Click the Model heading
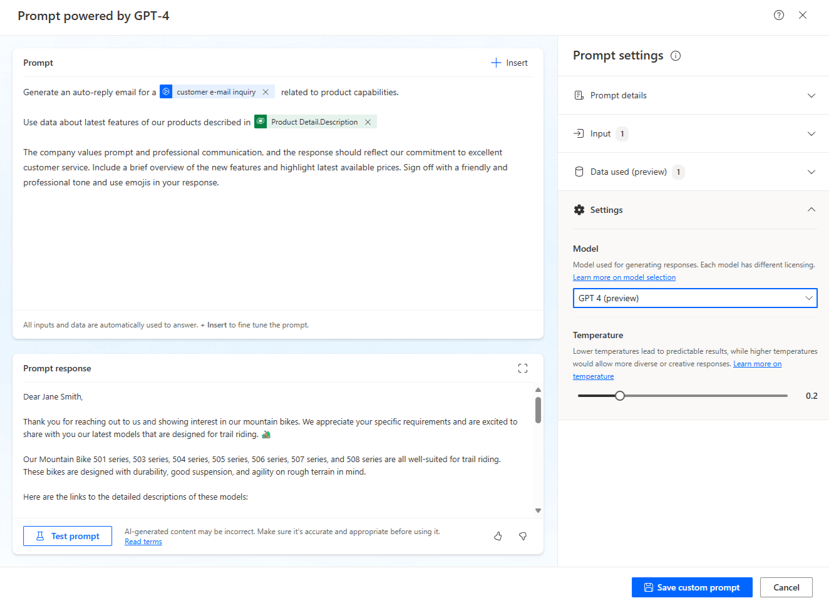This screenshot has height=603, width=829. pos(585,249)
